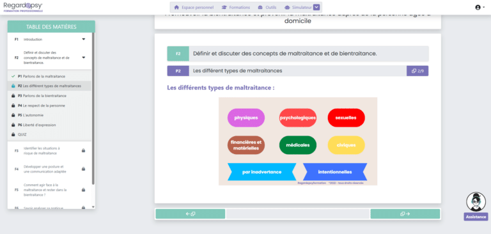Click the yellow civiques pill
491x234 pixels.
[x=346, y=145]
